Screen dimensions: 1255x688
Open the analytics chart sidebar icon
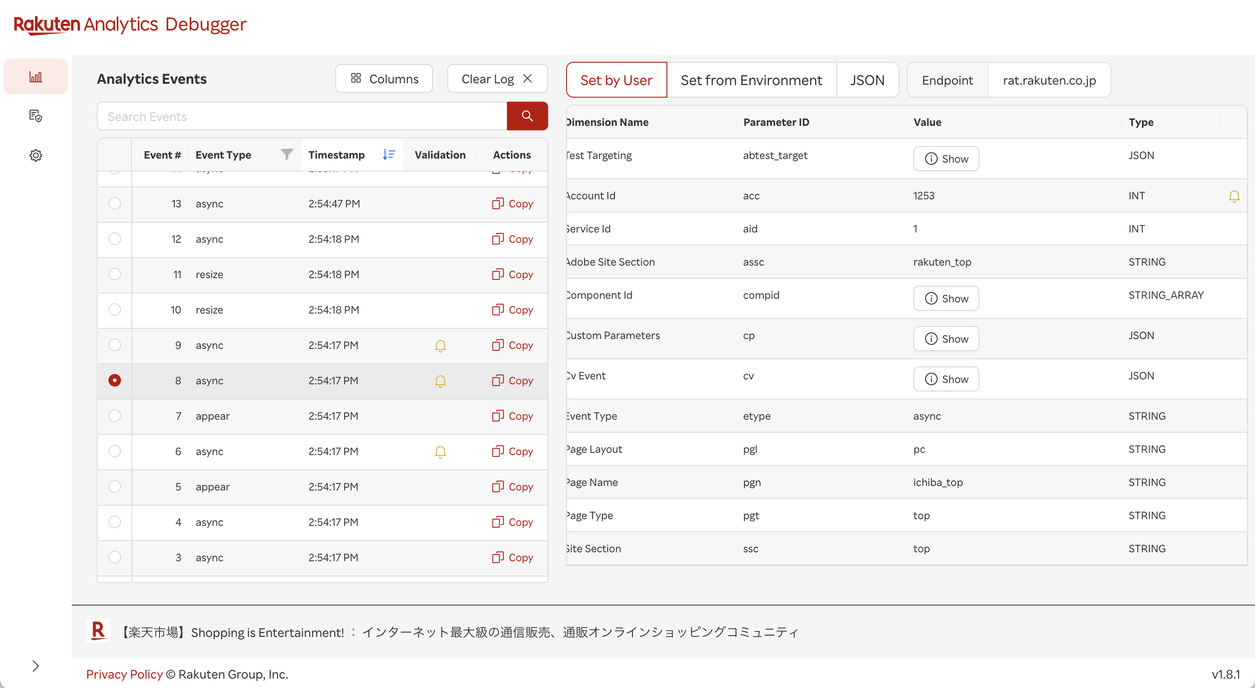click(35, 77)
